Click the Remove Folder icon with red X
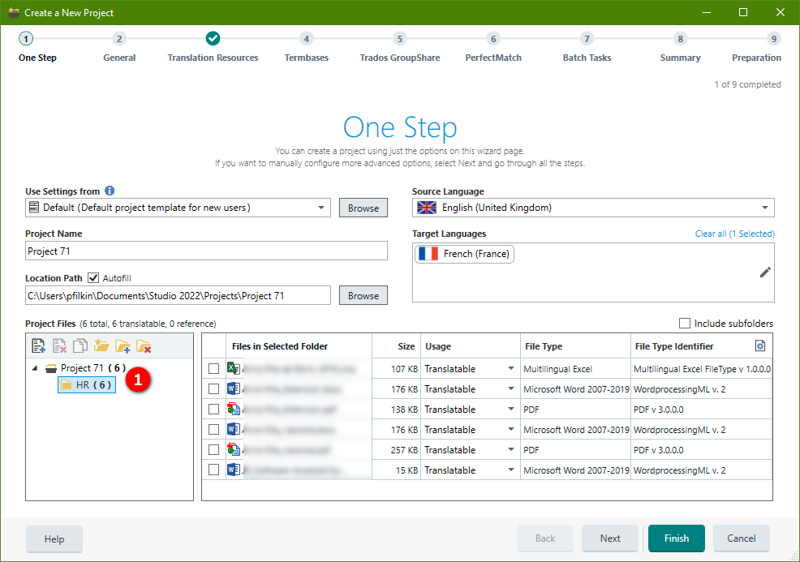Image resolution: width=800 pixels, height=562 pixels. click(x=144, y=345)
